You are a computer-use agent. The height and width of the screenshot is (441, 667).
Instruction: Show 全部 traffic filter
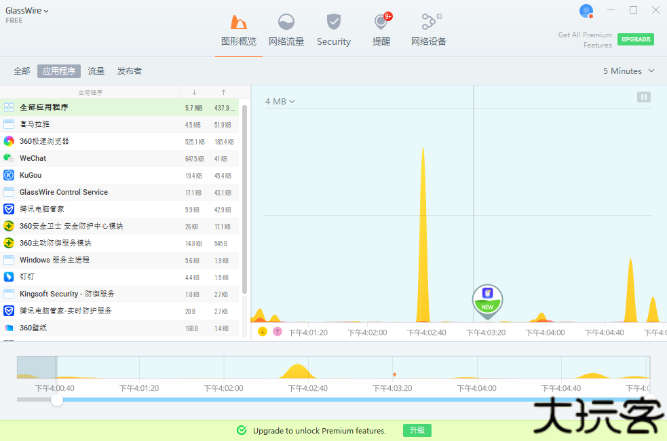(22, 71)
